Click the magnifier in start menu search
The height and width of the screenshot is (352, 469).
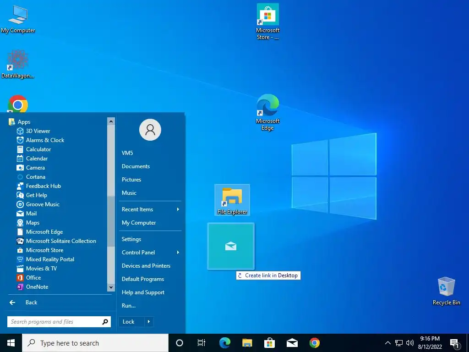pyautogui.click(x=105, y=322)
